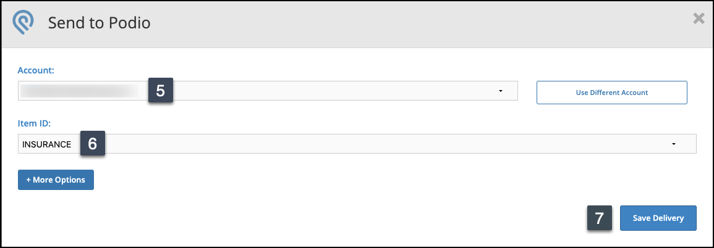The width and height of the screenshot is (714, 248).
Task: Click the Send to Podio title
Action: [100, 24]
